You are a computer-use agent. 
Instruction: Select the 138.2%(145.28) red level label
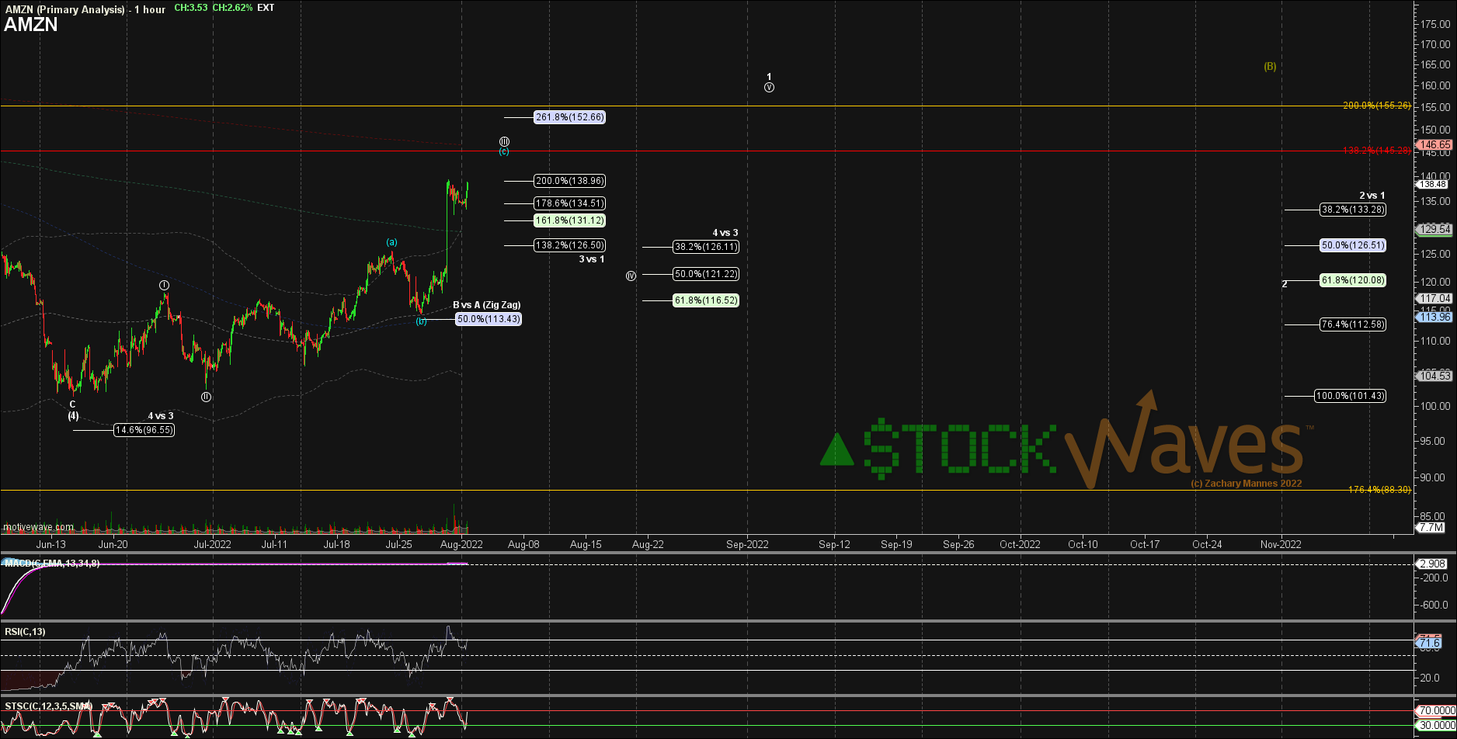pyautogui.click(x=1376, y=151)
